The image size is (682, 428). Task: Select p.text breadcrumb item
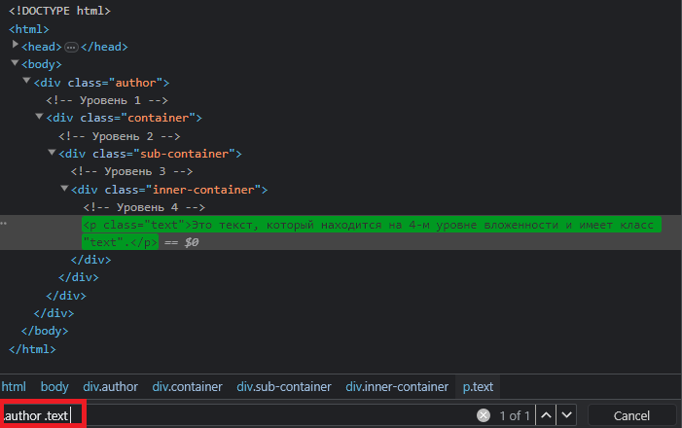click(x=478, y=386)
